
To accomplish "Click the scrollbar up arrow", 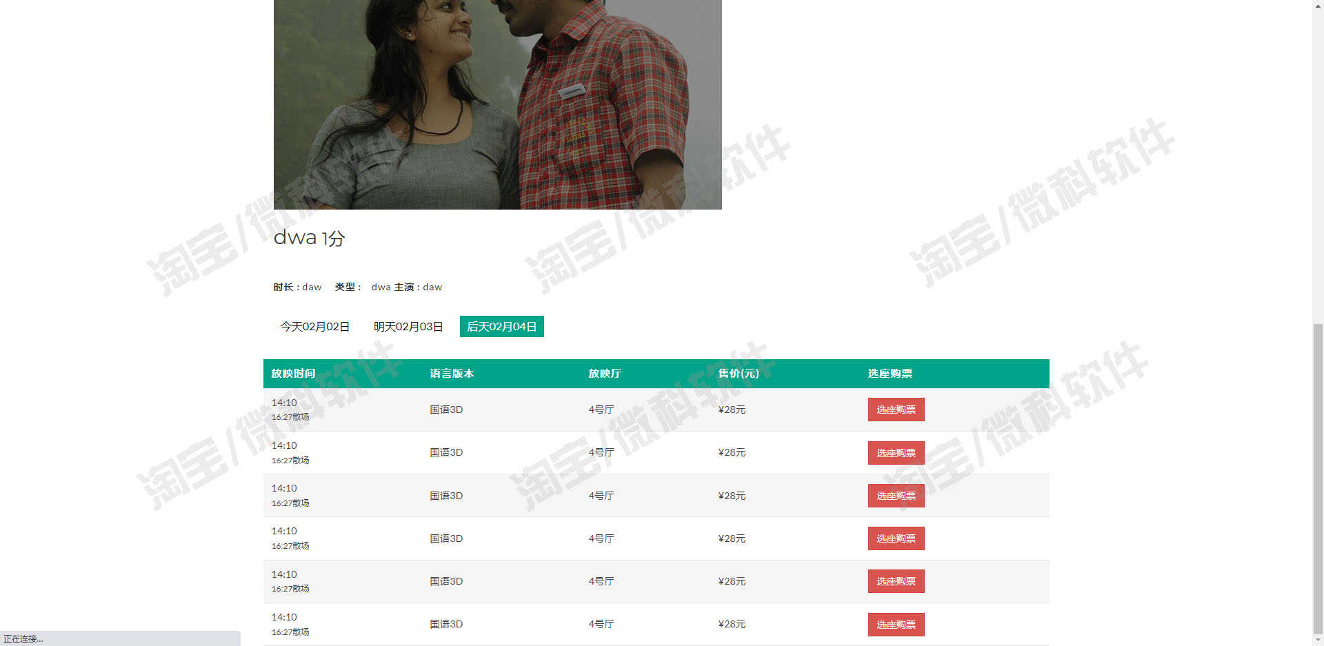I will [1318, 6].
